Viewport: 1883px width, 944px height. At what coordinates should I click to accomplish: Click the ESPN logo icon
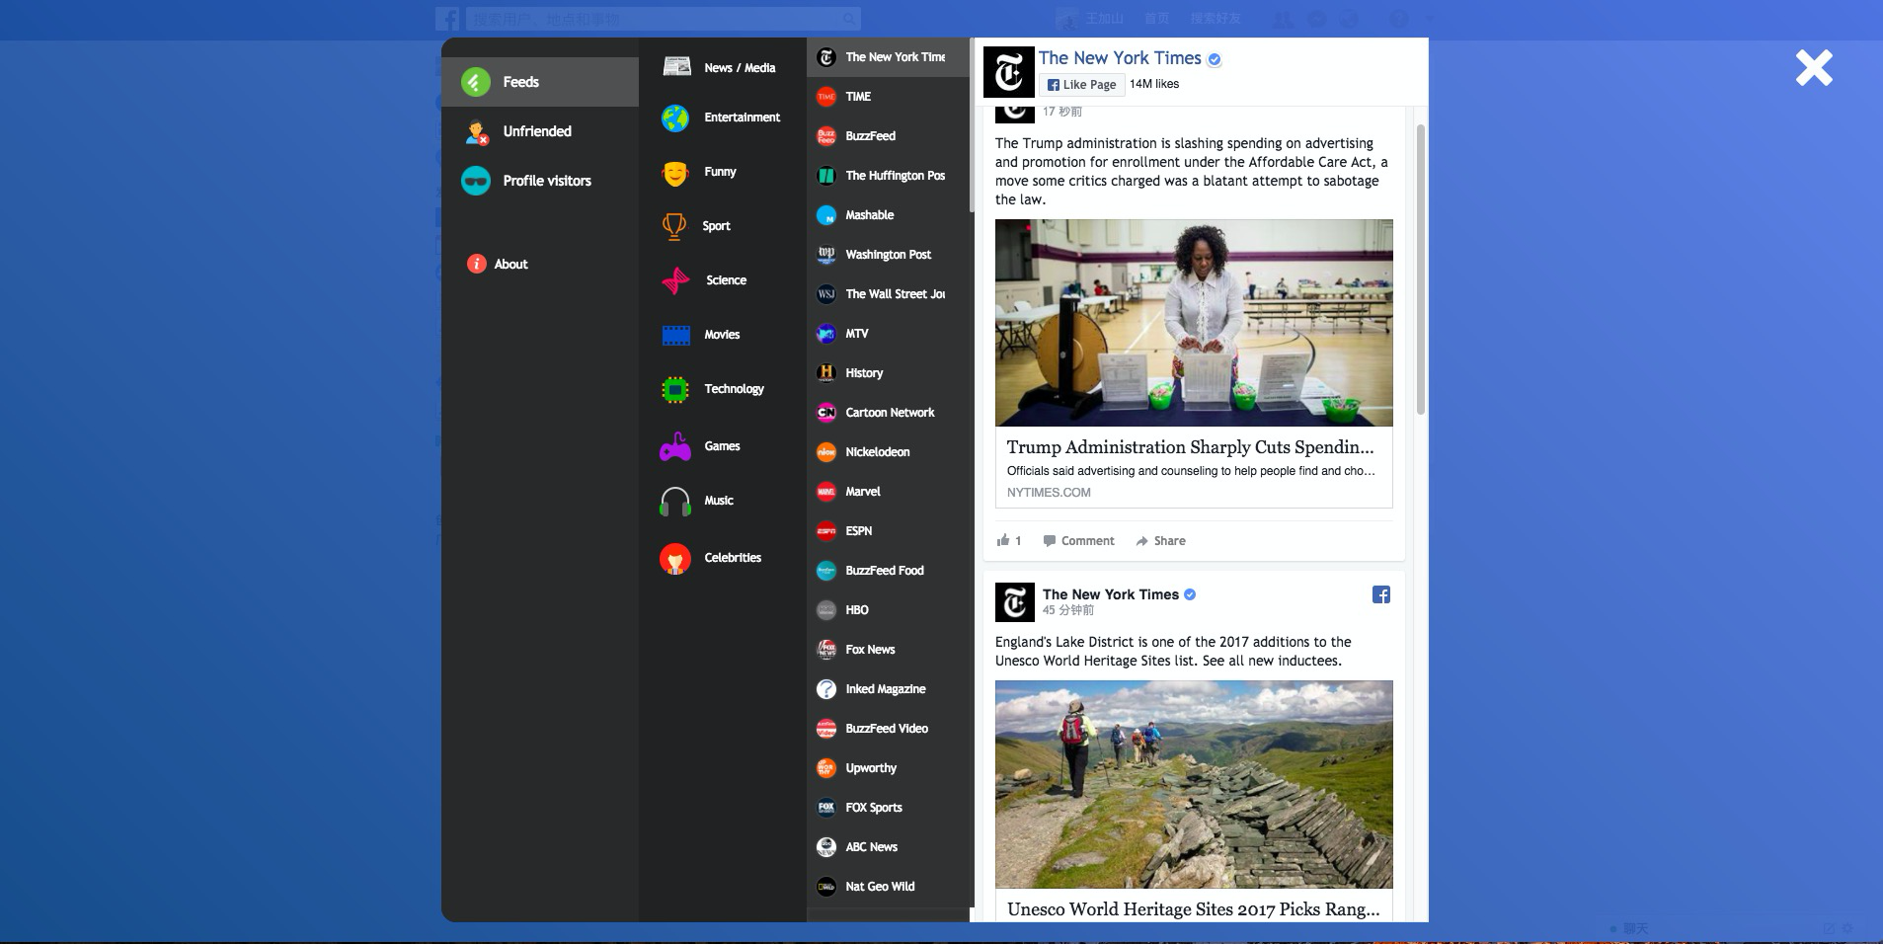pyautogui.click(x=826, y=531)
